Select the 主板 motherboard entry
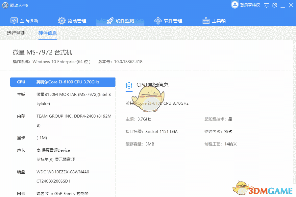Screen dimensions: 296x197 click(21, 95)
